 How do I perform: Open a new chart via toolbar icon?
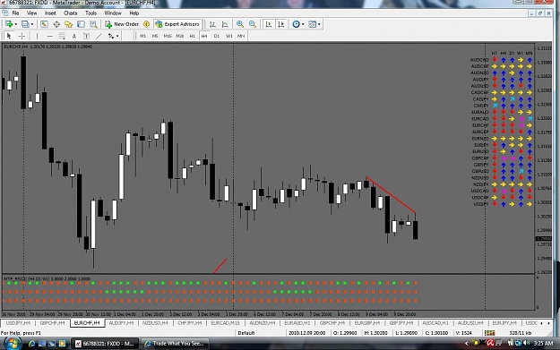(x=9, y=24)
